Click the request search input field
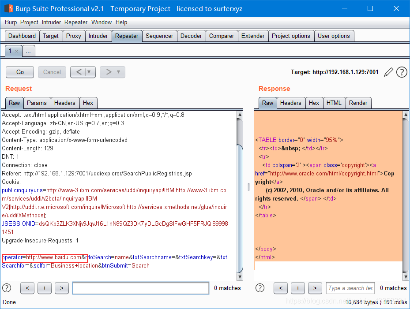The width and height of the screenshot is (410, 309). (141, 288)
